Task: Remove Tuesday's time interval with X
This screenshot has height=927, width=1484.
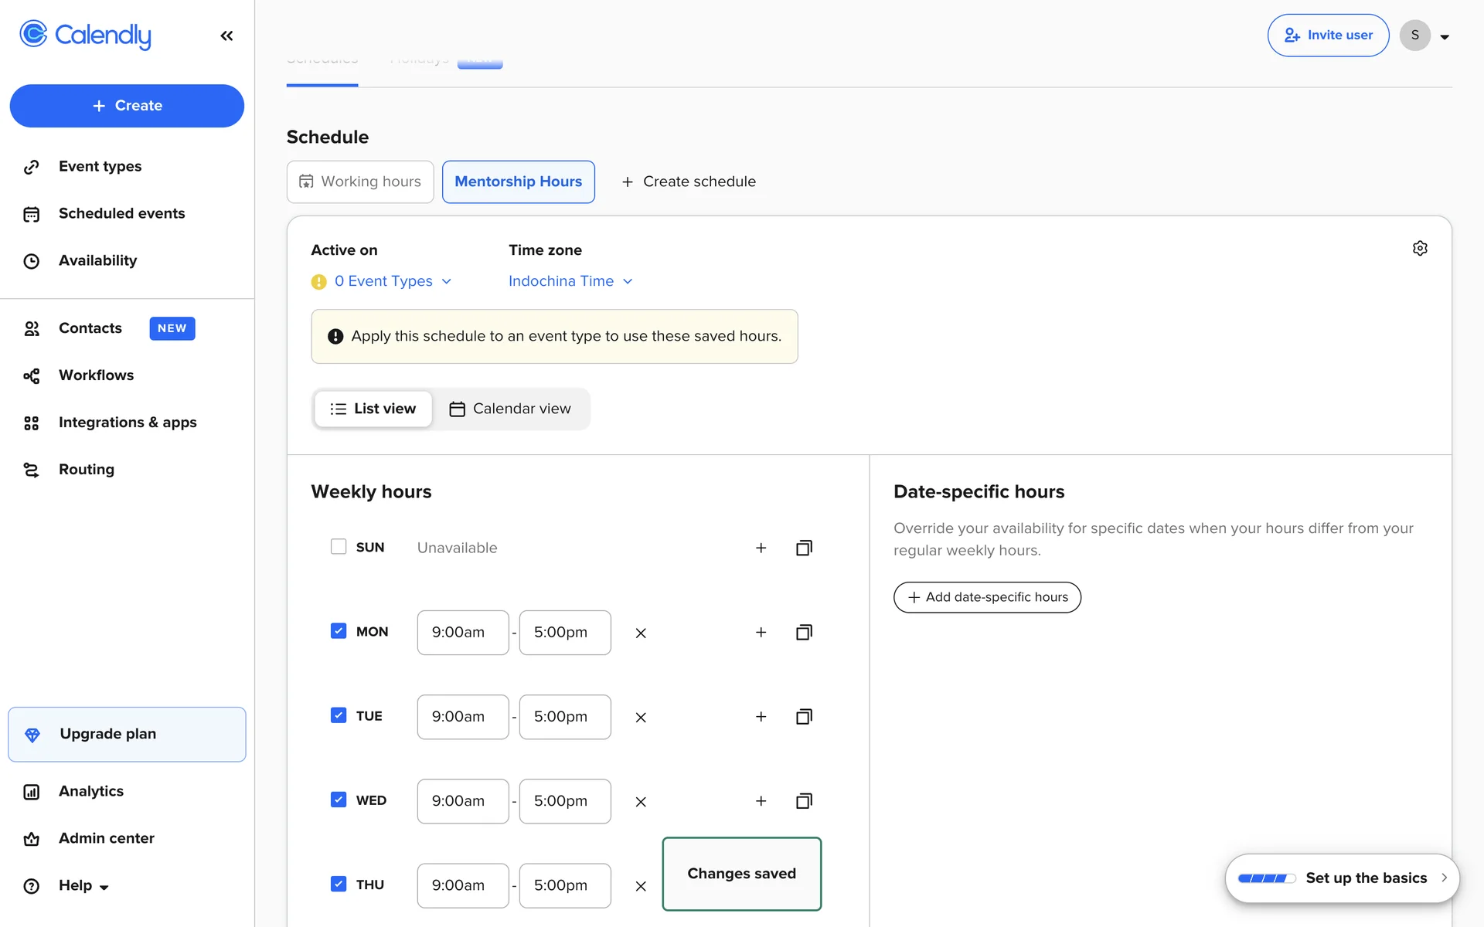Action: [641, 717]
